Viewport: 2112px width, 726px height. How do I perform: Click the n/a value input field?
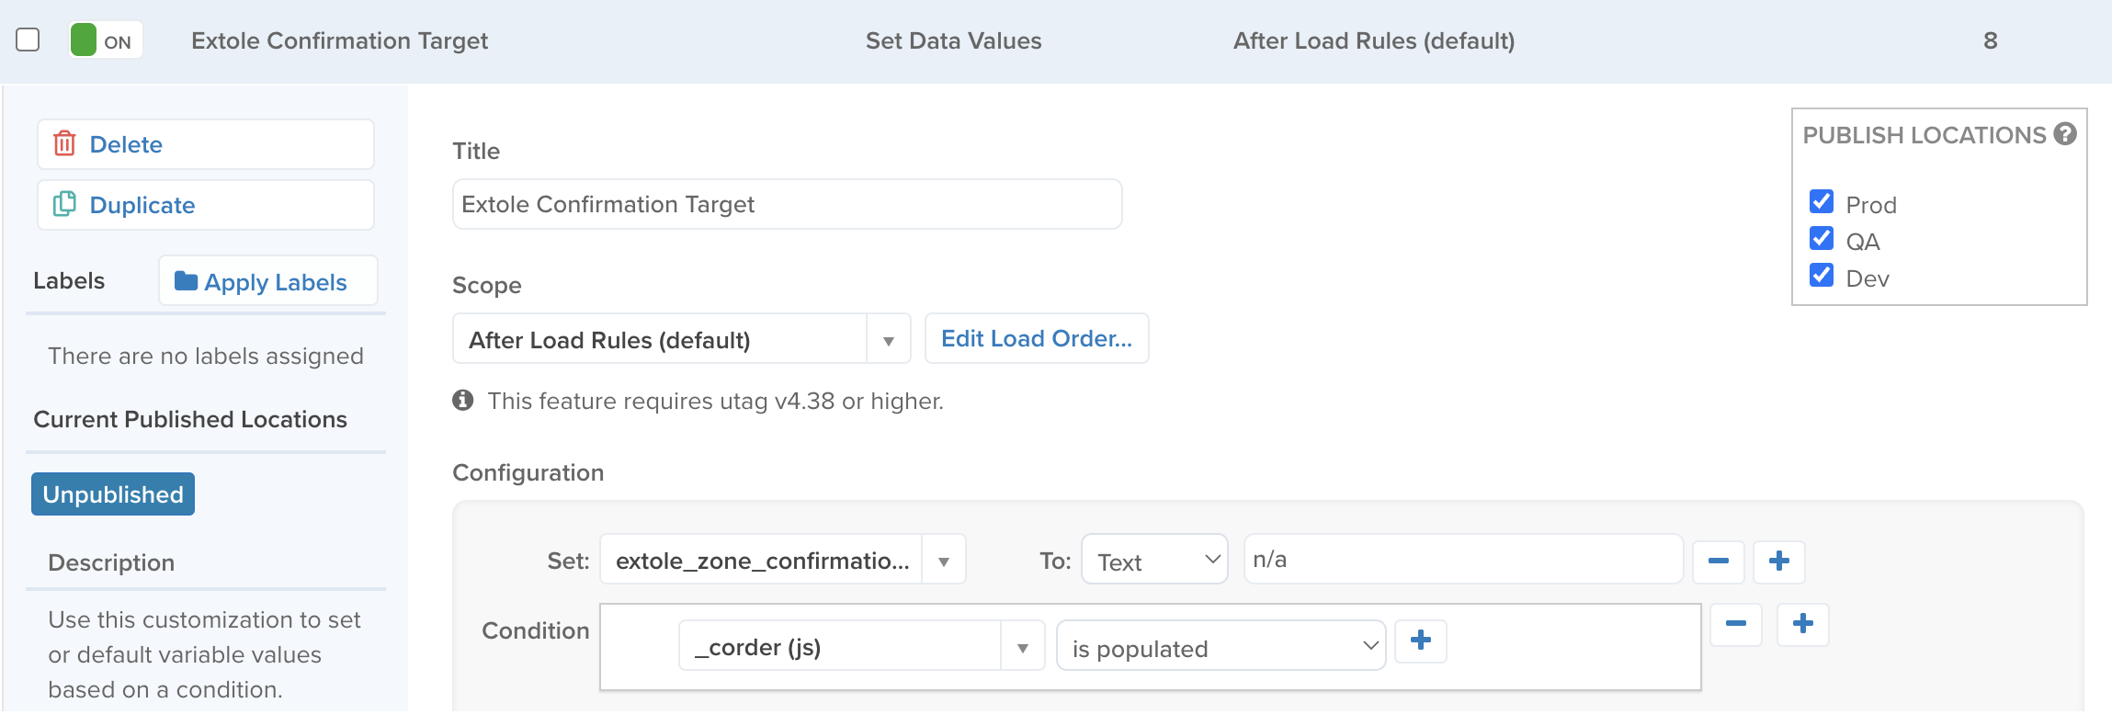1463,560
